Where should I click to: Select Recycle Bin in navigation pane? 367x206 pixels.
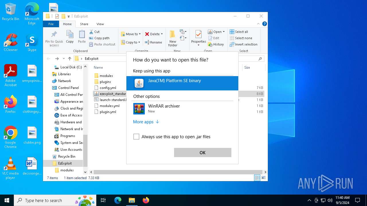pyautogui.click(x=67, y=157)
